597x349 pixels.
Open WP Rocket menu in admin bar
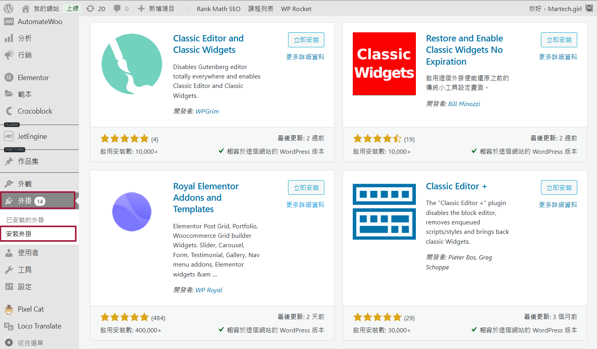[296, 9]
